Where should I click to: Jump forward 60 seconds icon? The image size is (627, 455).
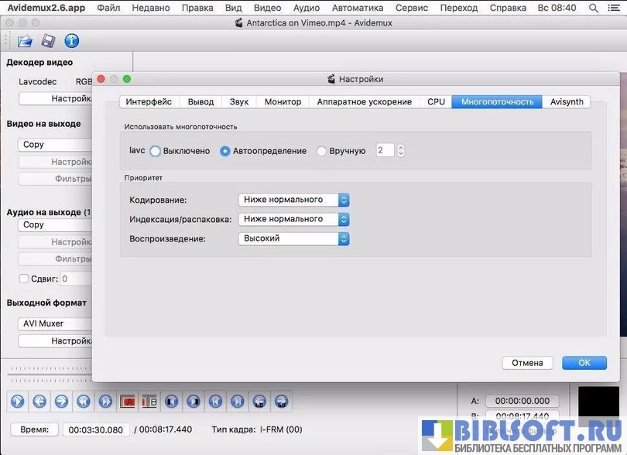click(282, 402)
